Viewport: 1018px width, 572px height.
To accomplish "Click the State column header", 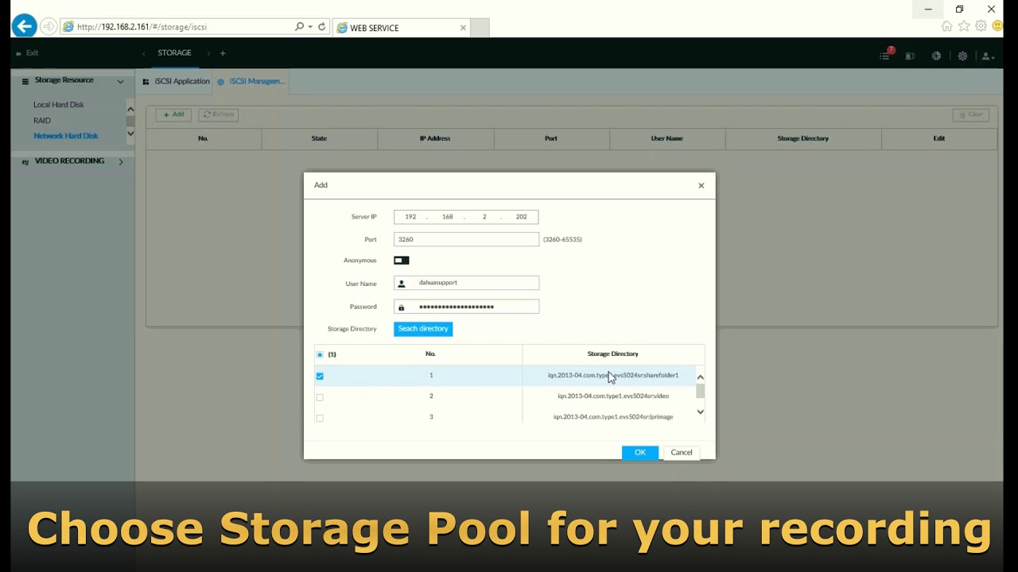I will click(319, 138).
